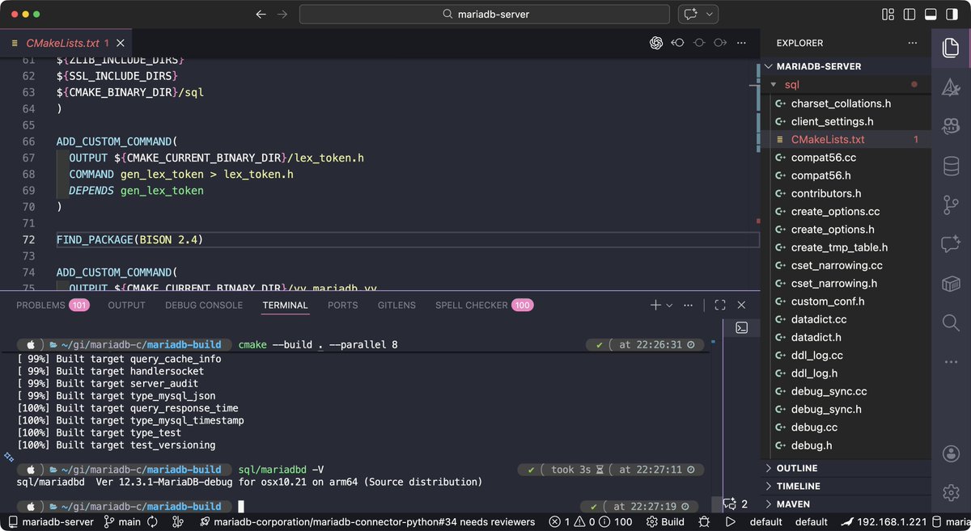Open the Explorer view in the activity bar
The width and height of the screenshot is (971, 531).
pos(951,48)
